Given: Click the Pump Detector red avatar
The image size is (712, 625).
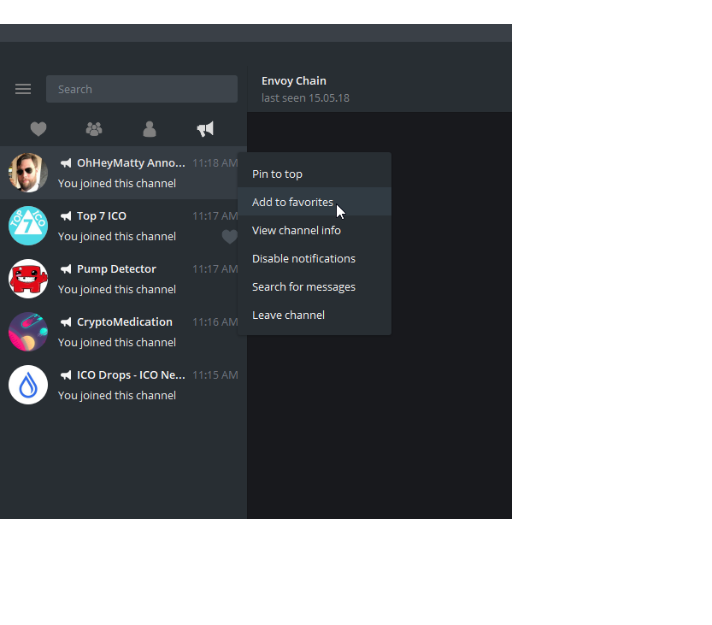Looking at the screenshot, I should 28,279.
